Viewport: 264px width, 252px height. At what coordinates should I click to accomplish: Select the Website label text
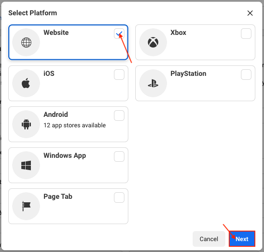pos(56,33)
